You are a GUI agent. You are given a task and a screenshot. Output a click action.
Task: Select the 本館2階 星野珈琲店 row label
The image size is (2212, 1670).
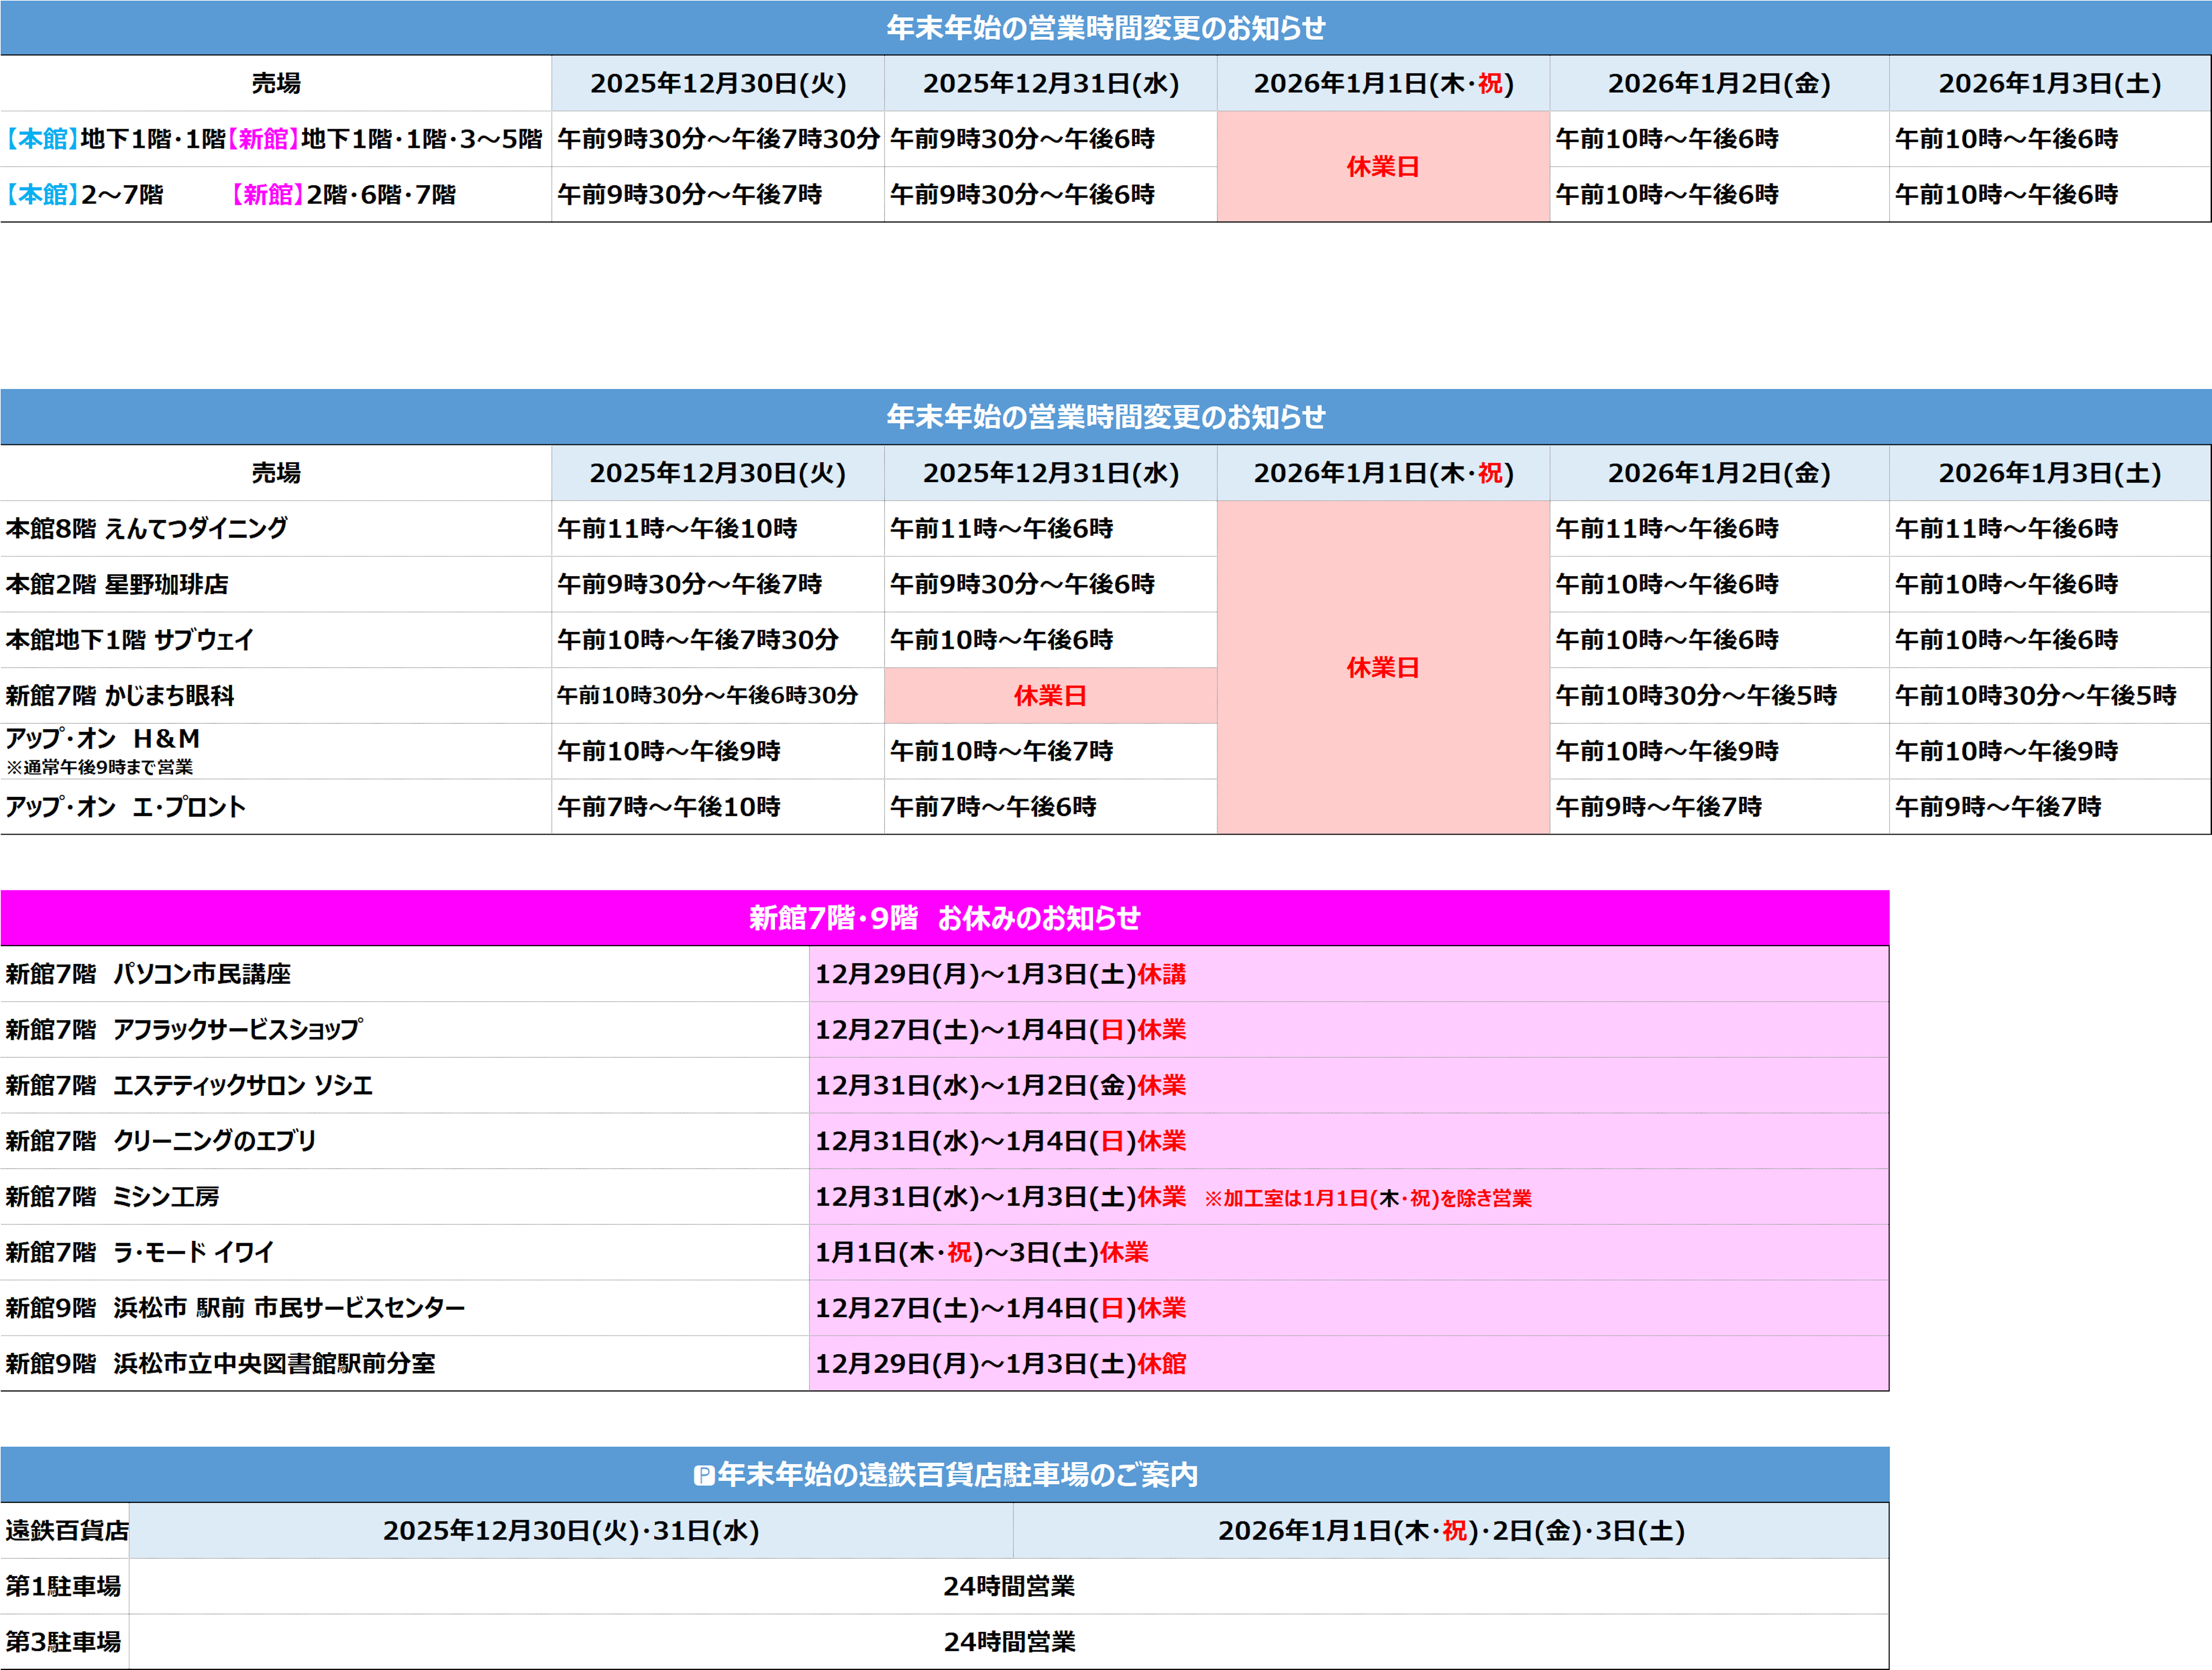pyautogui.click(x=117, y=584)
